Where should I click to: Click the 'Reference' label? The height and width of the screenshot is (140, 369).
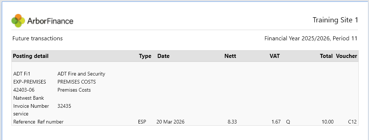pyautogui.click(x=24, y=122)
